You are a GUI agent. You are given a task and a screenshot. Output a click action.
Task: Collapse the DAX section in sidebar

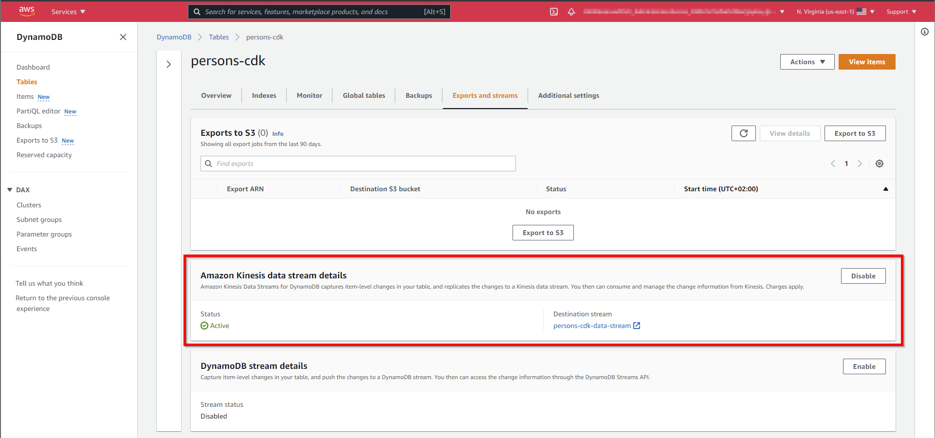tap(10, 190)
